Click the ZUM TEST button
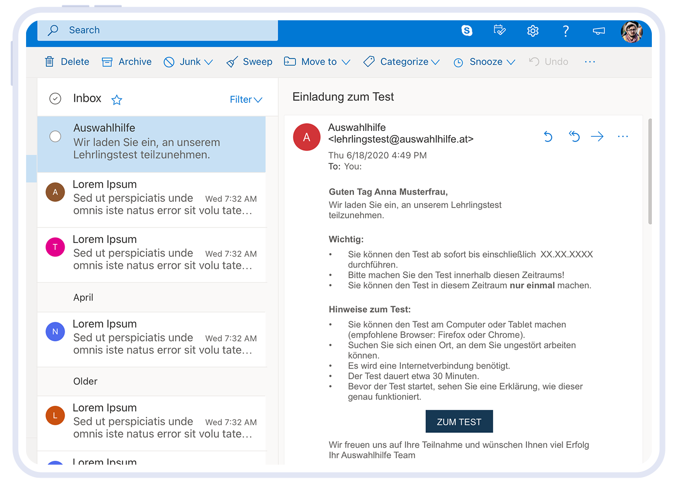The image size is (676, 483). [459, 422]
